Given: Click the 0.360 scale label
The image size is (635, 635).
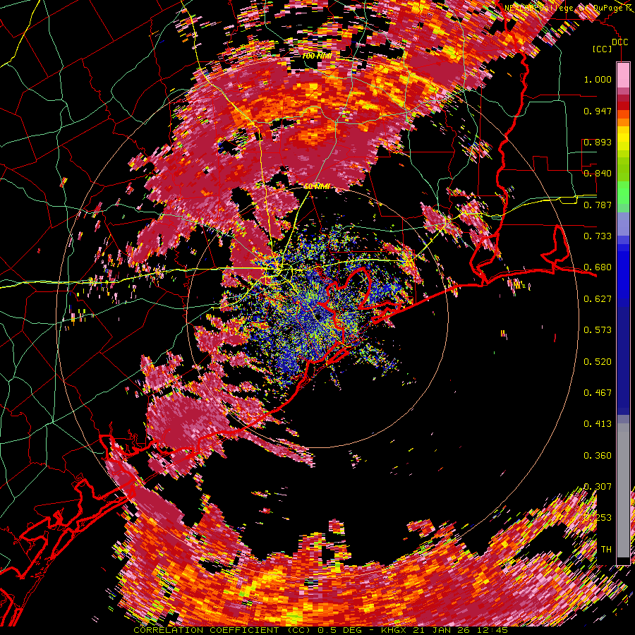Looking at the screenshot, I should (x=598, y=456).
